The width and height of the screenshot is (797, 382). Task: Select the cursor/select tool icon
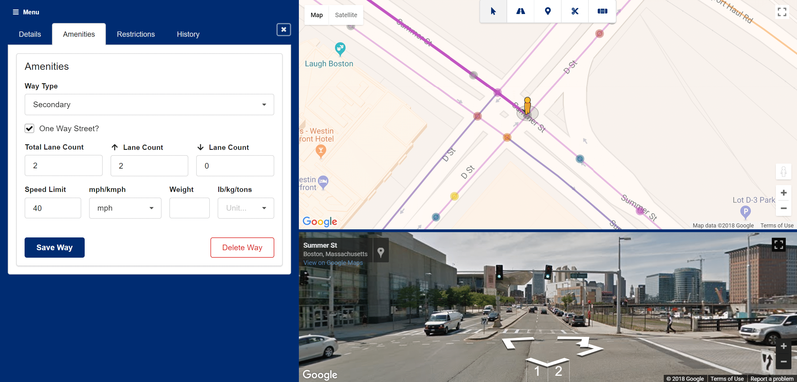tap(493, 11)
